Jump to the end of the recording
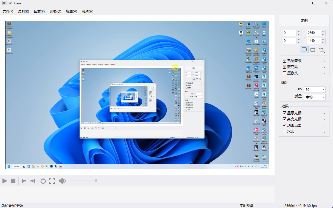 pyautogui.click(x=33, y=181)
